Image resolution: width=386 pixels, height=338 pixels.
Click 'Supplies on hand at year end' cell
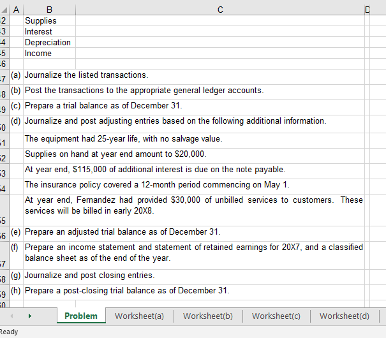click(x=194, y=156)
